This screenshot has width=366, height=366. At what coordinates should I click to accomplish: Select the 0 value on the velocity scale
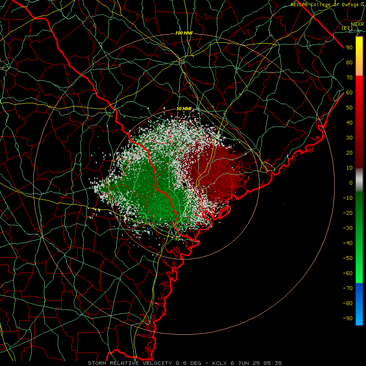point(351,183)
